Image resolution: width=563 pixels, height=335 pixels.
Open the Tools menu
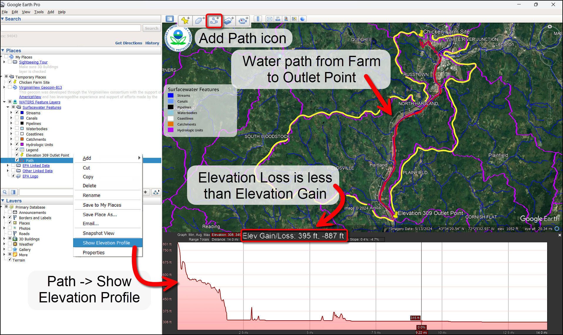point(39,12)
